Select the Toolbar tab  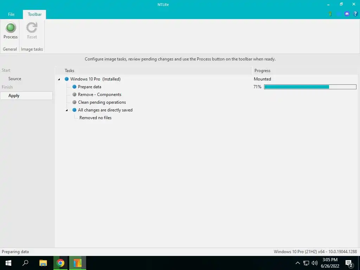pos(35,14)
